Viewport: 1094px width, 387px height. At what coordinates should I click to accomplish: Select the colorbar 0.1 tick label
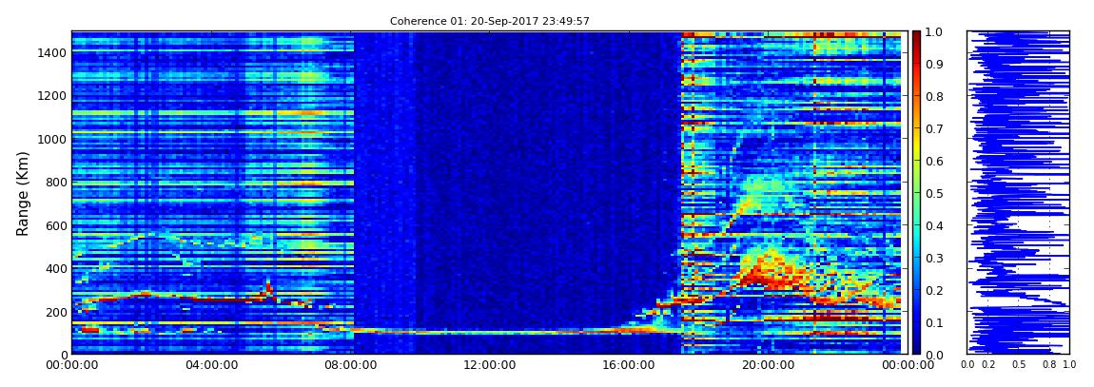point(935,323)
